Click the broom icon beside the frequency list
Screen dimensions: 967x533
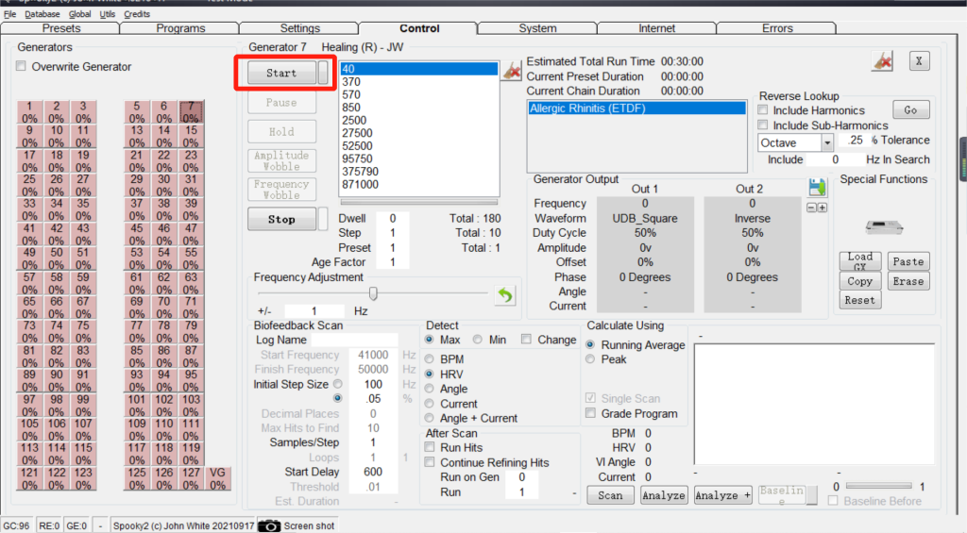pos(511,70)
